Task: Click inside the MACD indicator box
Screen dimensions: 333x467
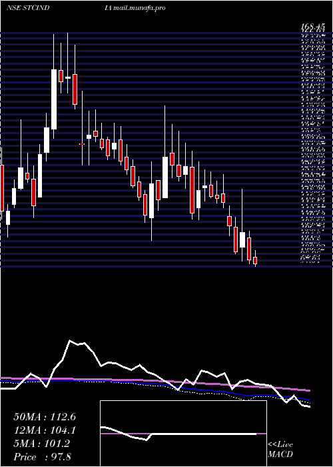Action: point(183,434)
